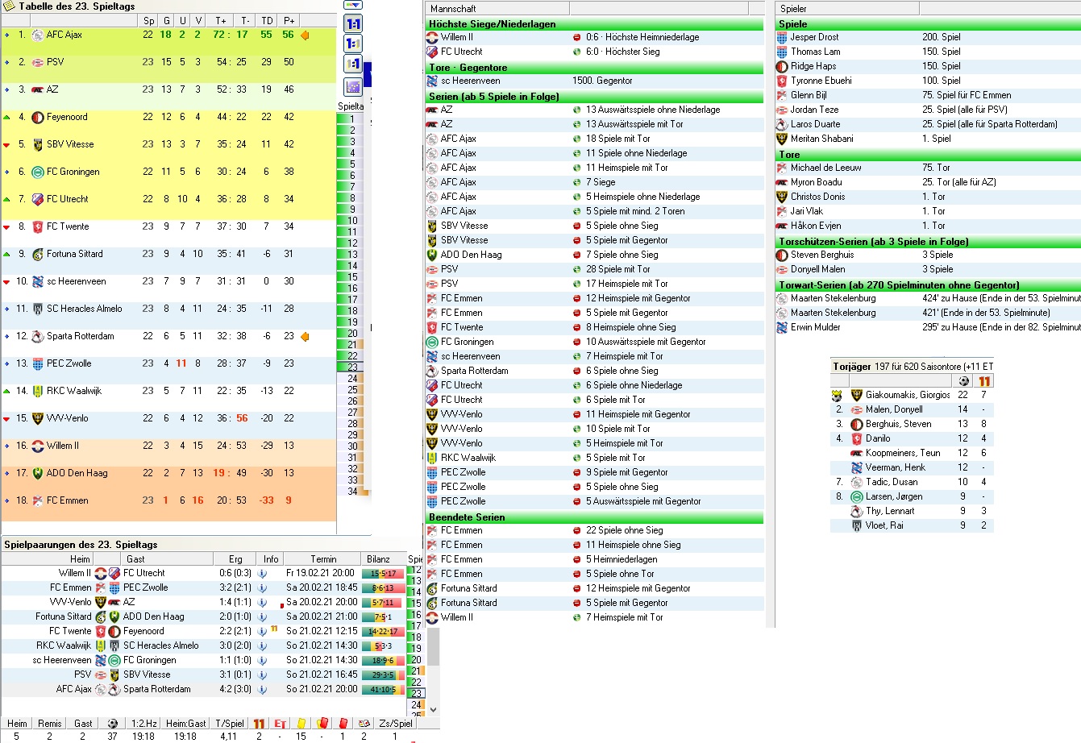The height and width of the screenshot is (743, 1081).
Task: Click the FC Groningen crest in table
Action: pos(37,172)
